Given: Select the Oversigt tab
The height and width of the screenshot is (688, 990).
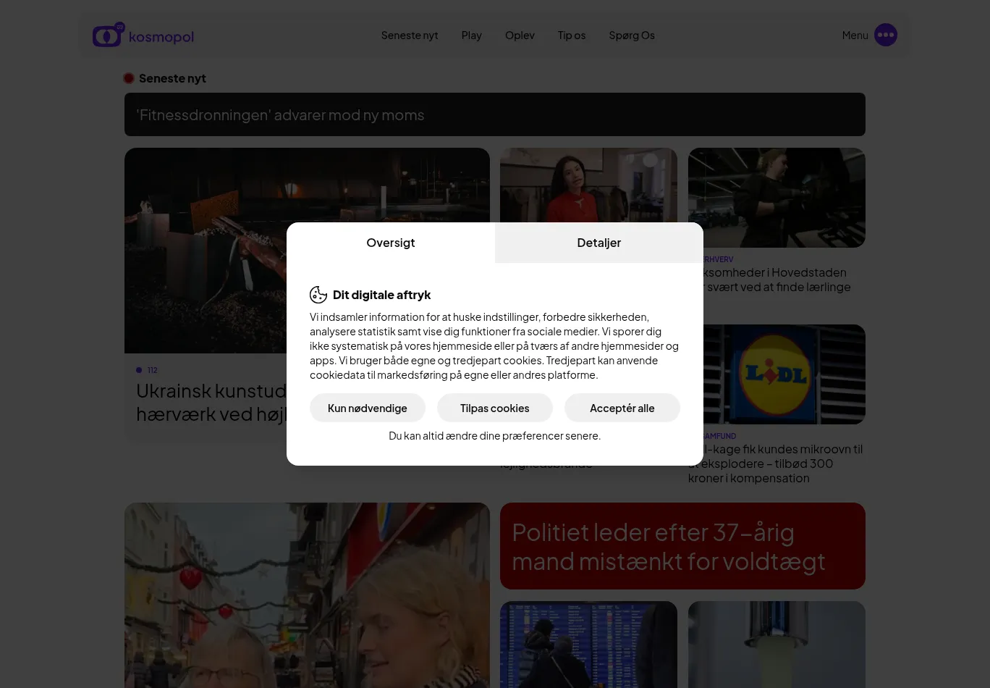Looking at the screenshot, I should click(390, 243).
